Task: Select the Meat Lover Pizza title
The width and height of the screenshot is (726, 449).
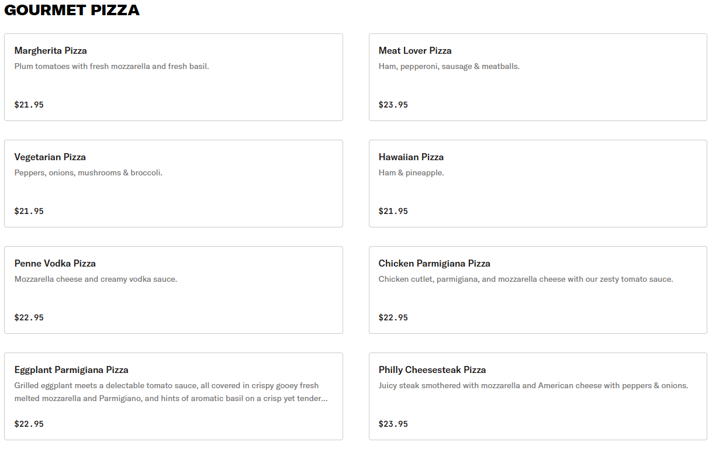Action: coord(415,51)
